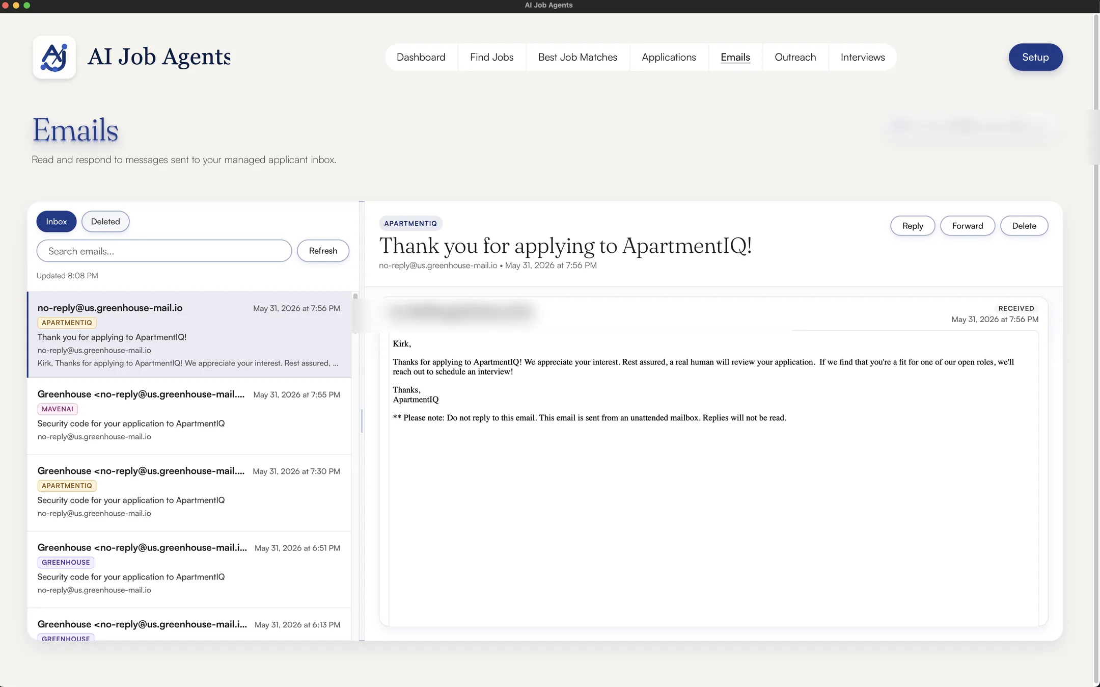1100x687 pixels.
Task: Click the APARTMENTIQ badge above email title
Action: click(x=410, y=223)
